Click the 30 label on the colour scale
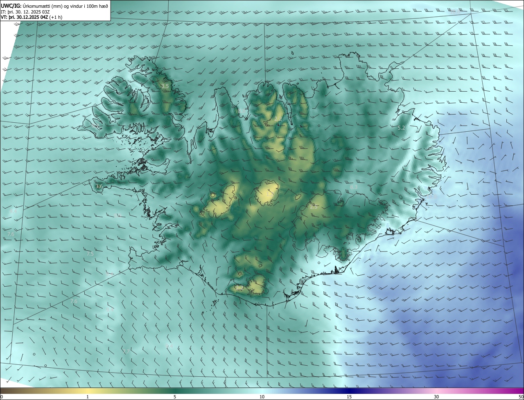Screen dimensions: 524x400 pos(436,397)
